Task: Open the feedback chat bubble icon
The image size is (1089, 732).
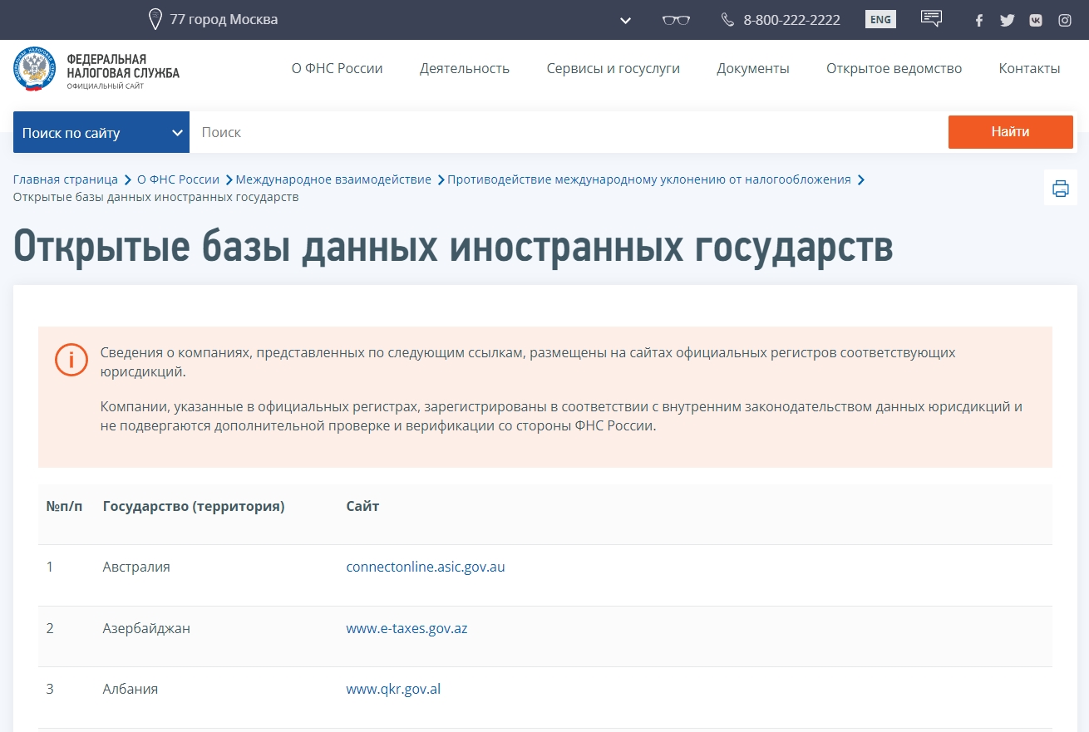Action: click(x=931, y=18)
